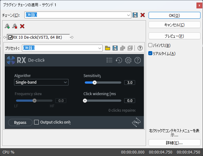This screenshot has width=203, height=156.
Task: Open plugin help beside the preset toolbar
Action: [x=140, y=48]
